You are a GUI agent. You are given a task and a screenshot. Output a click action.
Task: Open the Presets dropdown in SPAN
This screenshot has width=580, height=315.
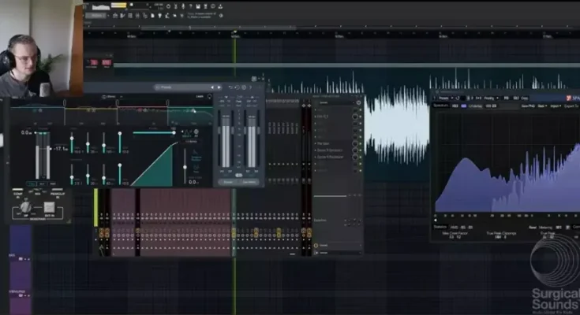coord(443,98)
